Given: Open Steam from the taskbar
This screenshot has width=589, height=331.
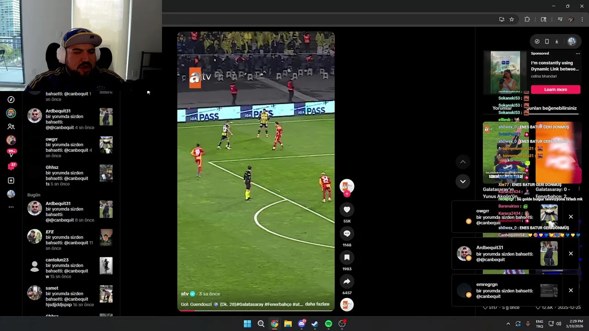Looking at the screenshot, I should click(315, 324).
